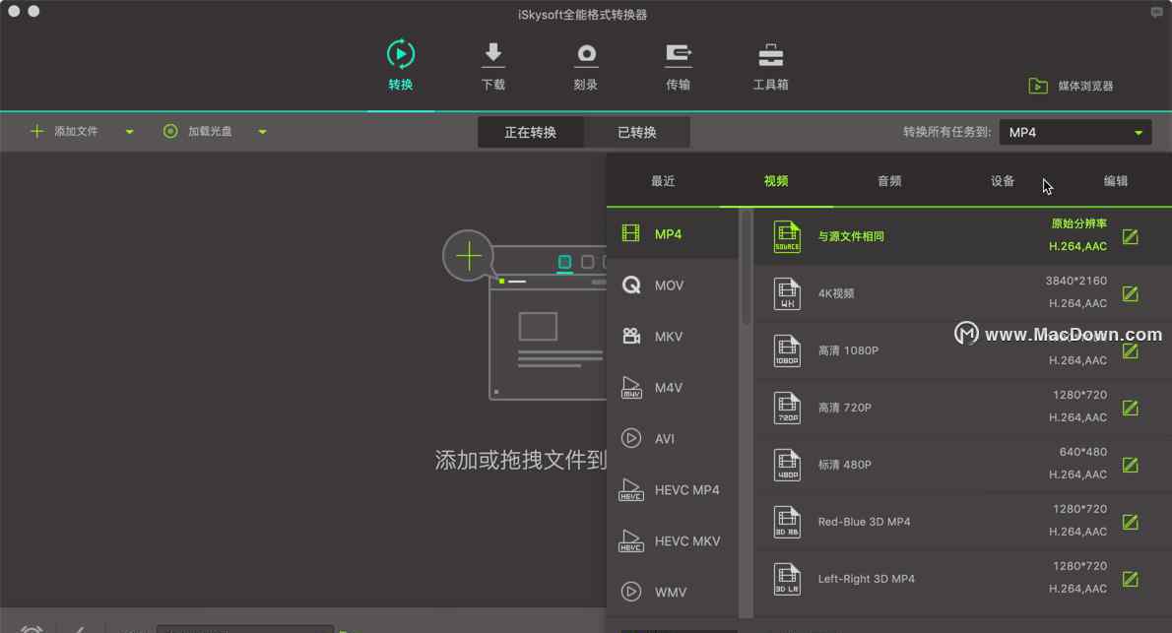The image size is (1172, 633).
Task: Click the 添加文件 plus icon
Action: [x=36, y=132]
